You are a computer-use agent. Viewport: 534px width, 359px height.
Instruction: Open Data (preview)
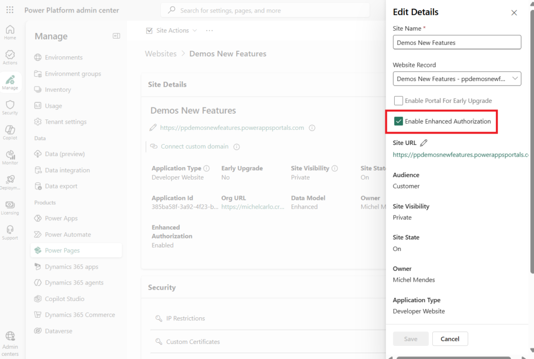65,154
